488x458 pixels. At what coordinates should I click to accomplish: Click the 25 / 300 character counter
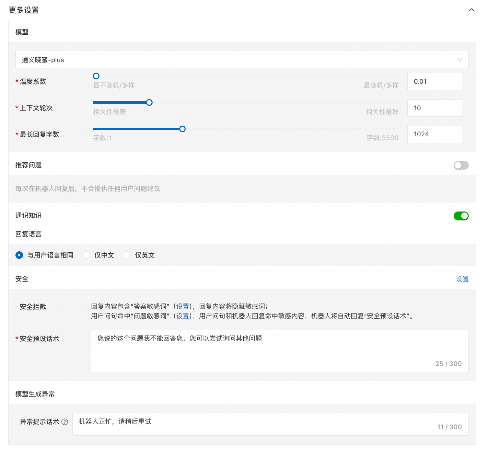point(449,364)
